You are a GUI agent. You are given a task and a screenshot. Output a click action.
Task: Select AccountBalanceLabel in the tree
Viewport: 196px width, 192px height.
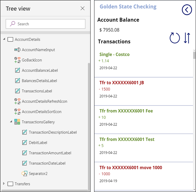click(x=40, y=70)
